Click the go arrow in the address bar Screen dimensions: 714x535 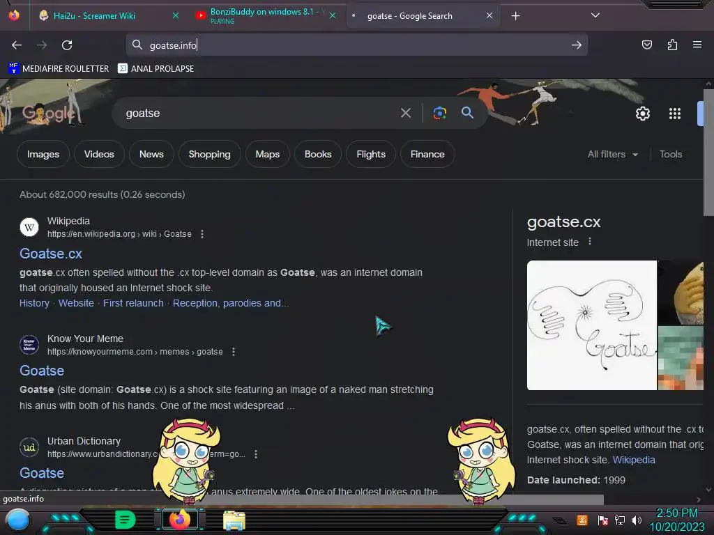point(577,45)
